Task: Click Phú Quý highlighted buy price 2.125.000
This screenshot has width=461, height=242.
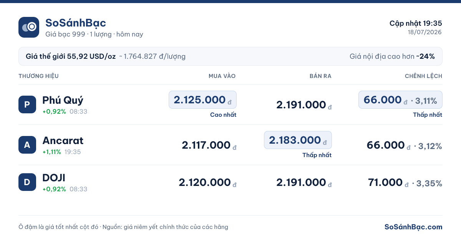Action: 202,100
